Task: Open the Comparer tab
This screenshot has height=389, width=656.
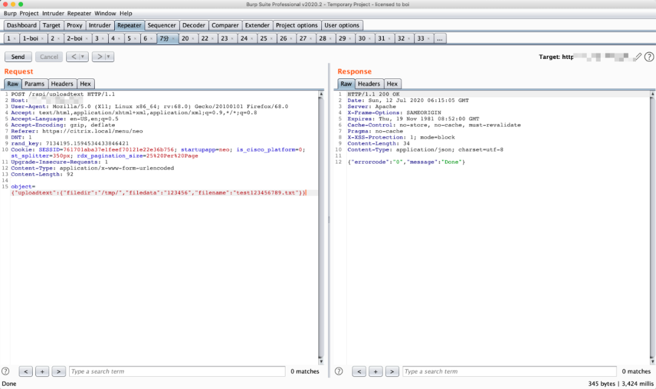Action: click(x=225, y=25)
